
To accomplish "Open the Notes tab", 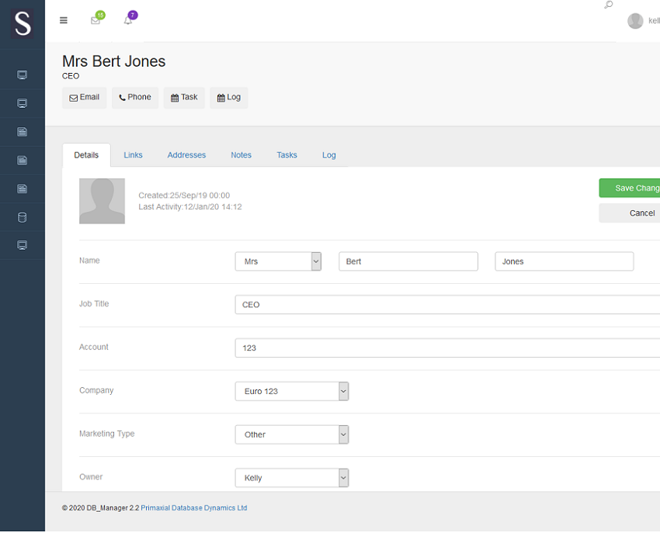I will (241, 155).
